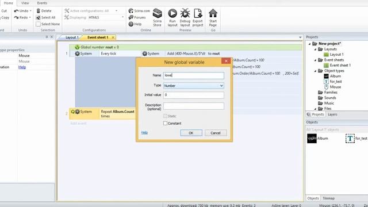Click Select None in the ribbon
368x207 pixels.
48,24
